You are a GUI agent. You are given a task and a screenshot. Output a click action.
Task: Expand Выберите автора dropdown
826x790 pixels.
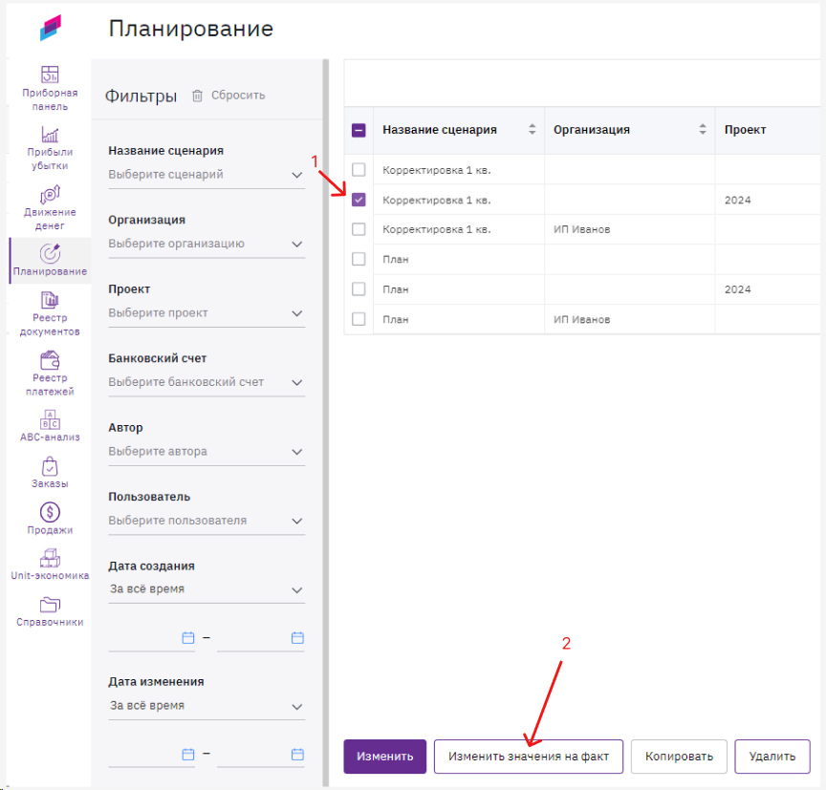point(206,452)
